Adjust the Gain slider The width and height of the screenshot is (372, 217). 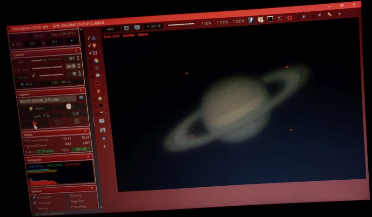(x=45, y=60)
